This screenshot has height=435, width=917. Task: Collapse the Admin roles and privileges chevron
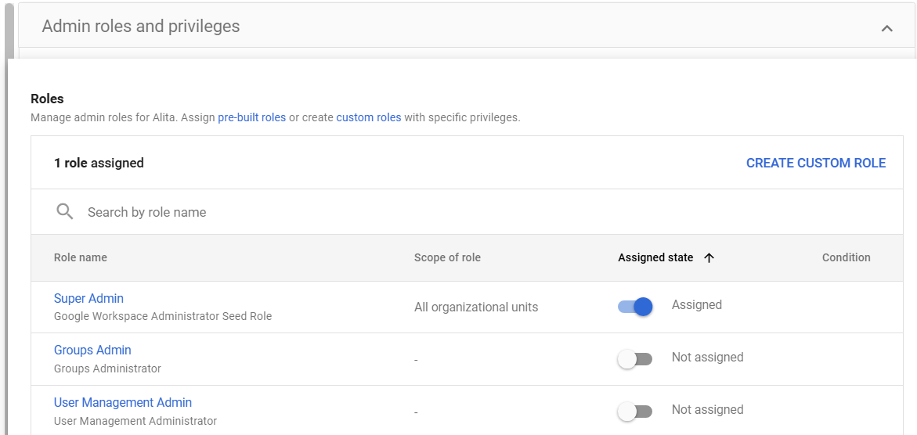pyautogui.click(x=886, y=28)
